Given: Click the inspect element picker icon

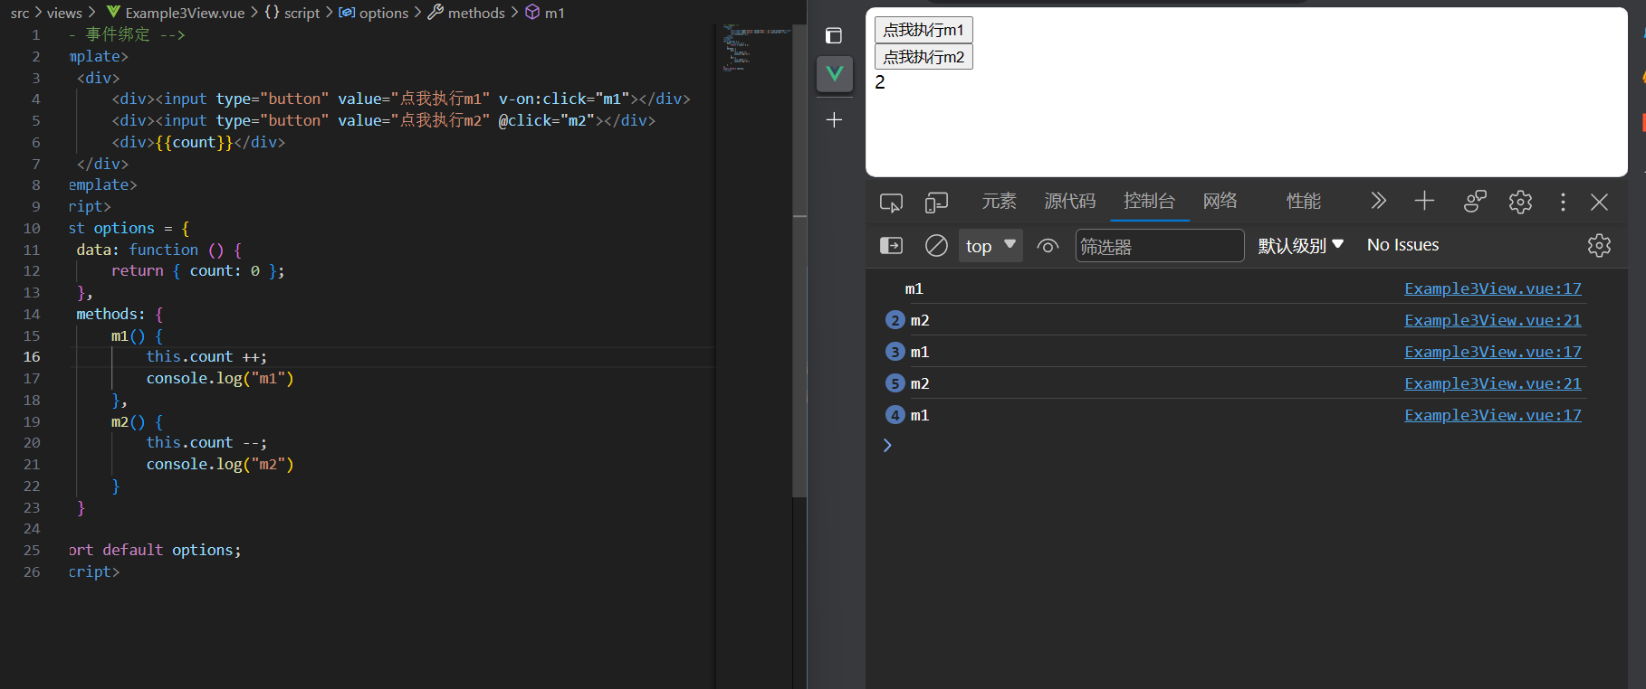Looking at the screenshot, I should pyautogui.click(x=891, y=203).
